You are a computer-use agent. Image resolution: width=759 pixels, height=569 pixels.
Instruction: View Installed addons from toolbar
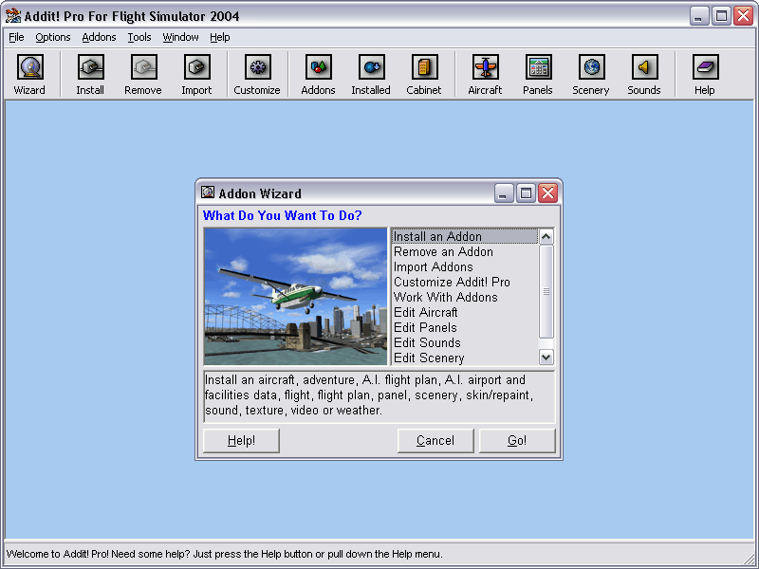tap(371, 67)
